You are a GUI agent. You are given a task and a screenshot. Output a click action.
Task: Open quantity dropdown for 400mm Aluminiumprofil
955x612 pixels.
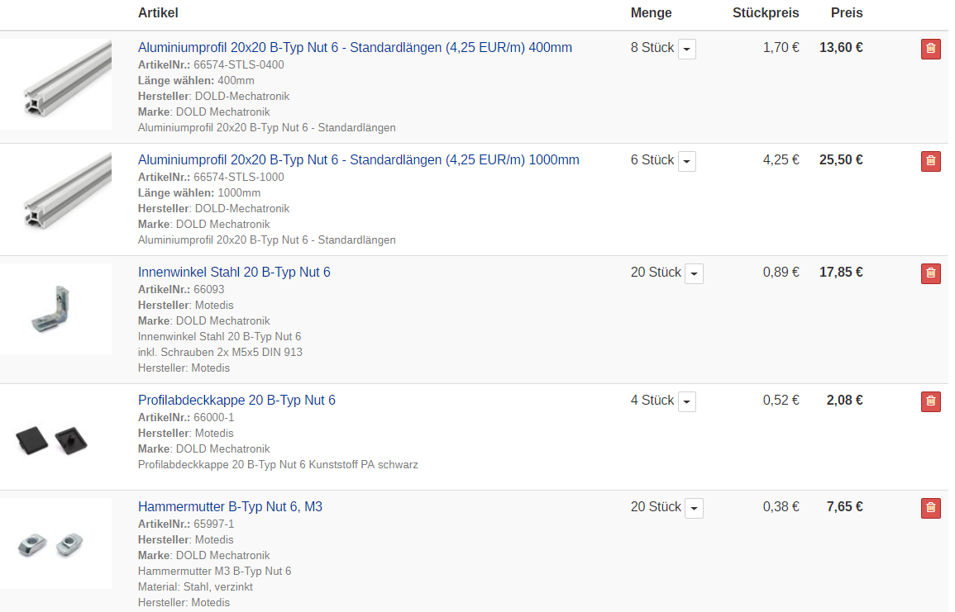pos(687,50)
